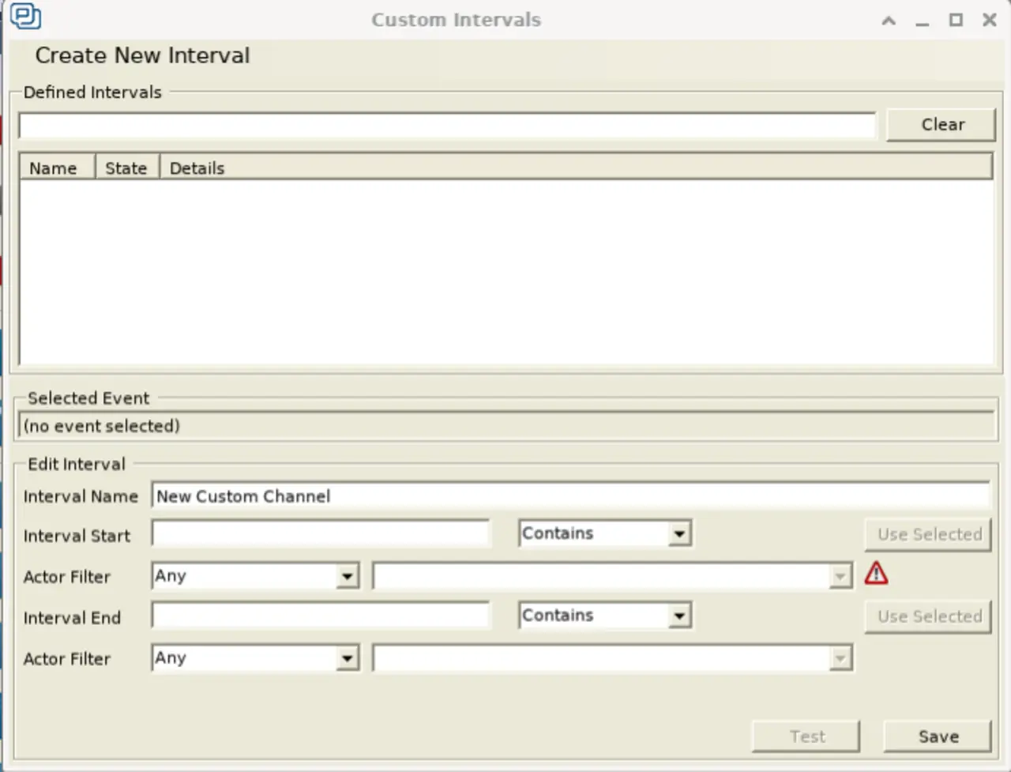Click the roll-up arrow in title bar
The image size is (1011, 772).
coord(889,21)
